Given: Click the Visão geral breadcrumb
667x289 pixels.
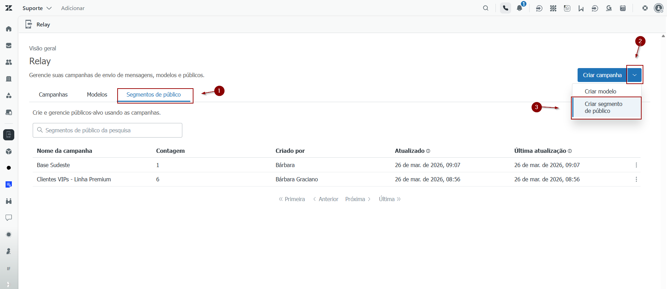Looking at the screenshot, I should [x=42, y=48].
